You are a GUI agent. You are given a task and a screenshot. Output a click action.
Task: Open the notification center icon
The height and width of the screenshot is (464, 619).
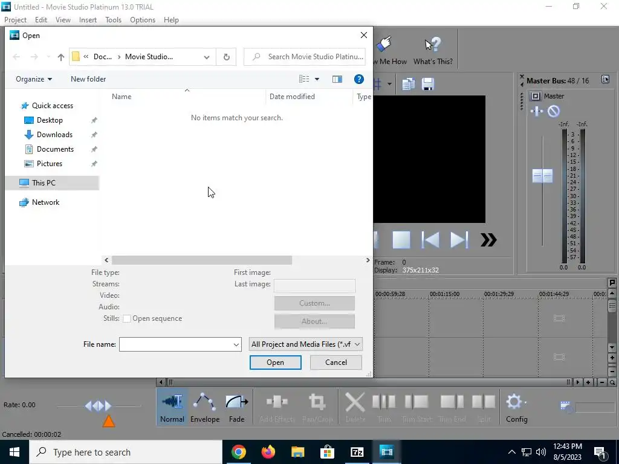[600, 452]
